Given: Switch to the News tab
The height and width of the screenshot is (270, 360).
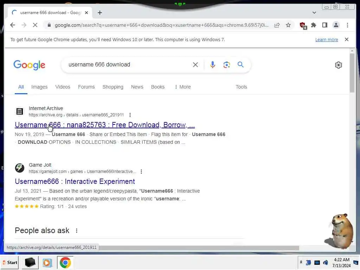Looking at the screenshot, I should 137,87.
